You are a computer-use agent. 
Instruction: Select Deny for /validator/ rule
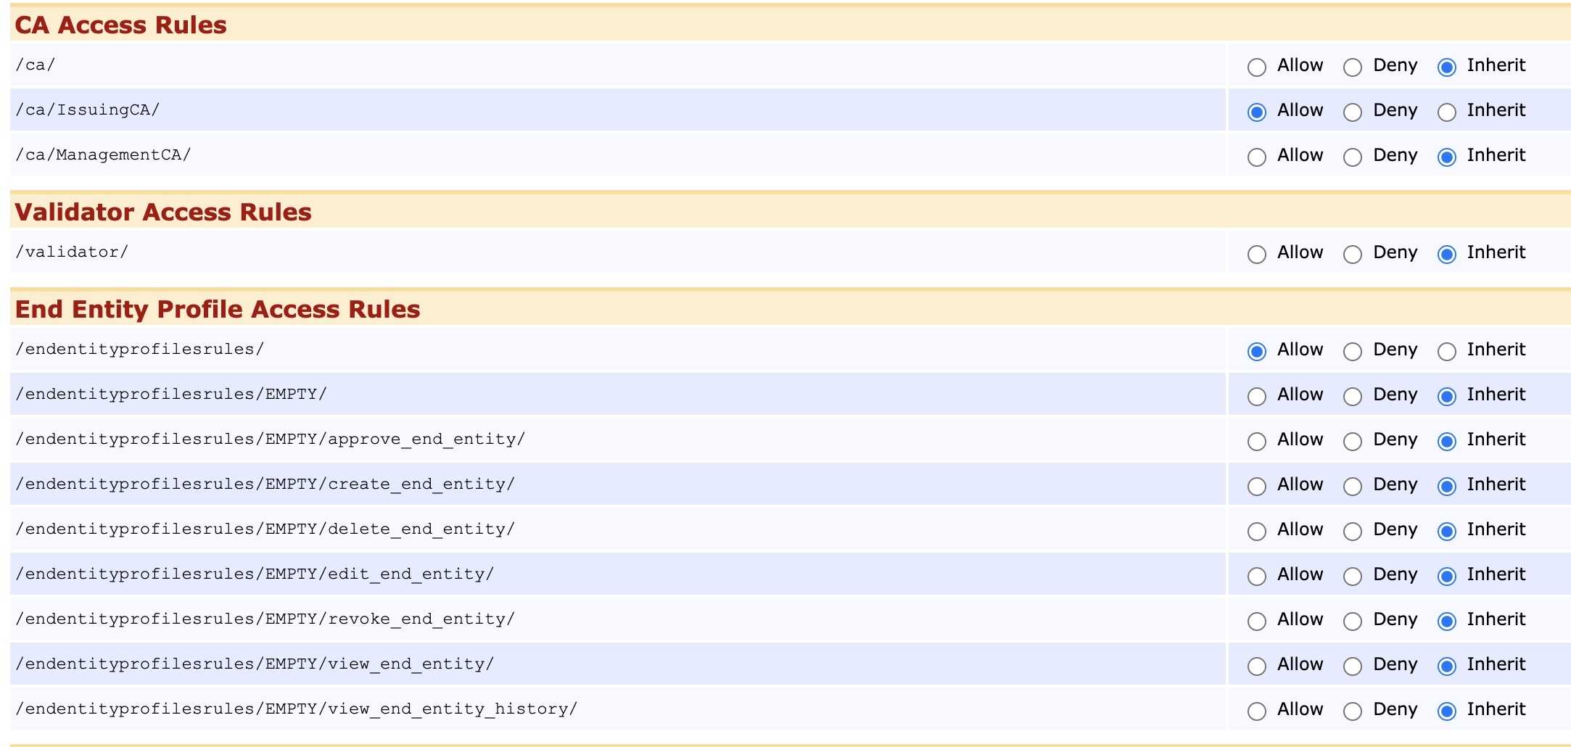pyautogui.click(x=1352, y=255)
